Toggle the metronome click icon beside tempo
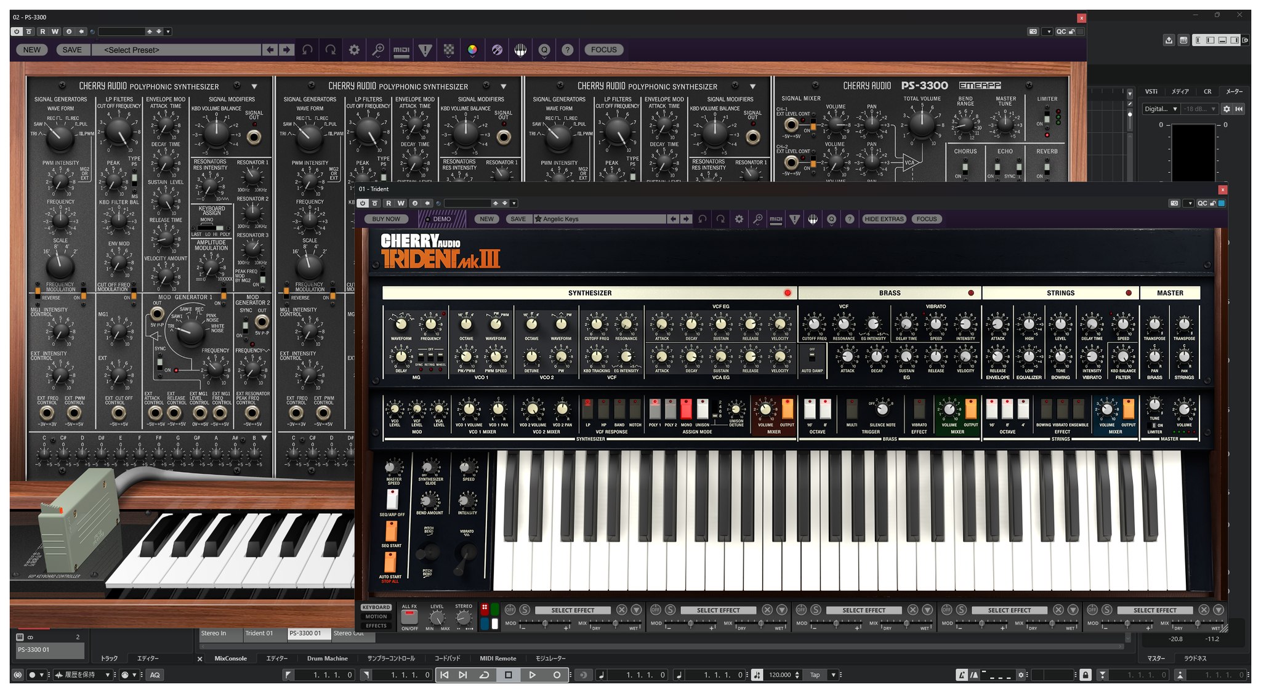Image resolution: width=1261 pixels, height=693 pixels. (757, 675)
